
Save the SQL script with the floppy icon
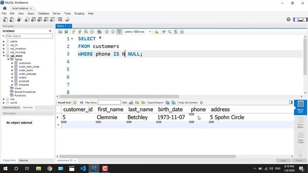[x=66, y=32]
